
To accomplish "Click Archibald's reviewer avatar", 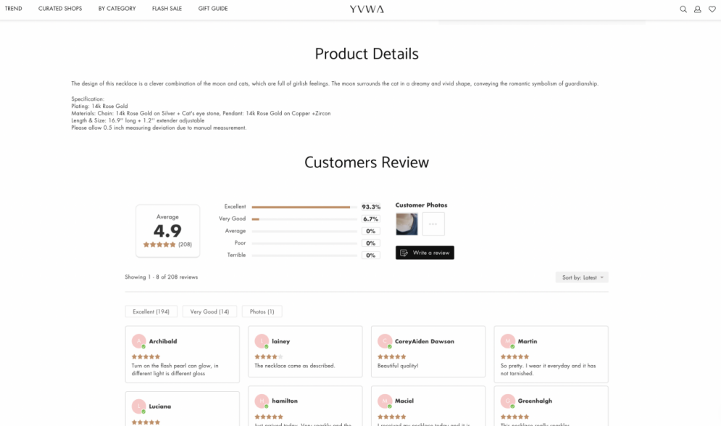I will click(x=139, y=341).
